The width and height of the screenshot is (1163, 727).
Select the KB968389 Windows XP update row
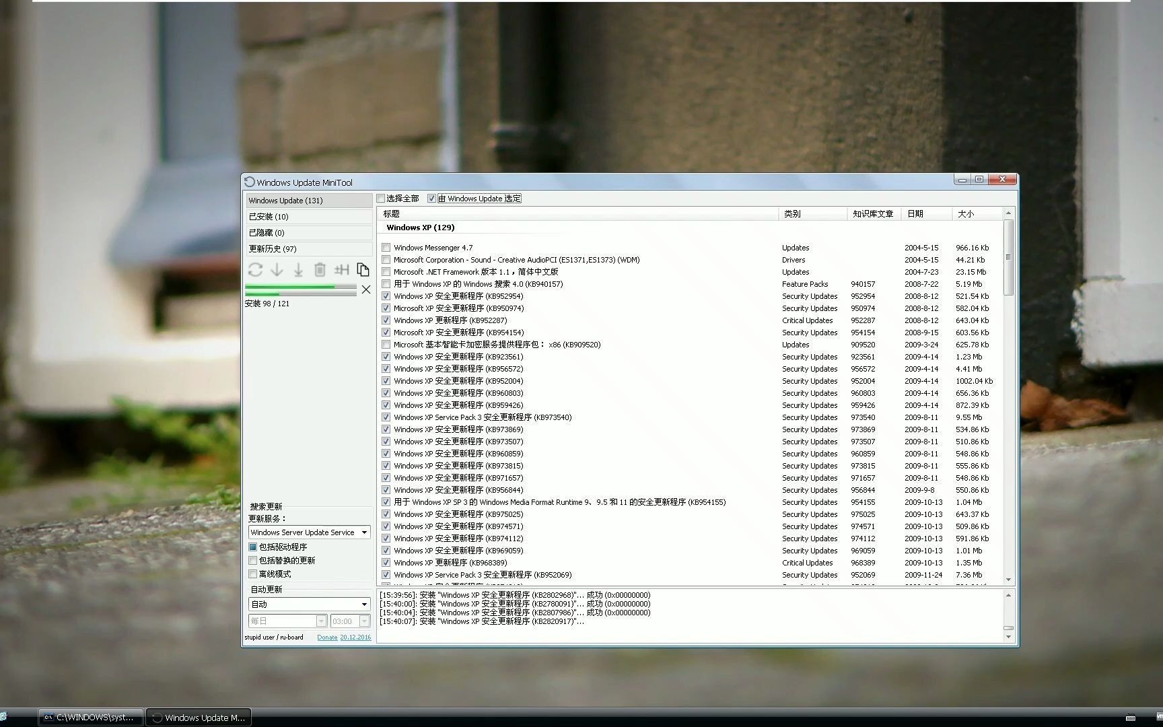click(690, 563)
